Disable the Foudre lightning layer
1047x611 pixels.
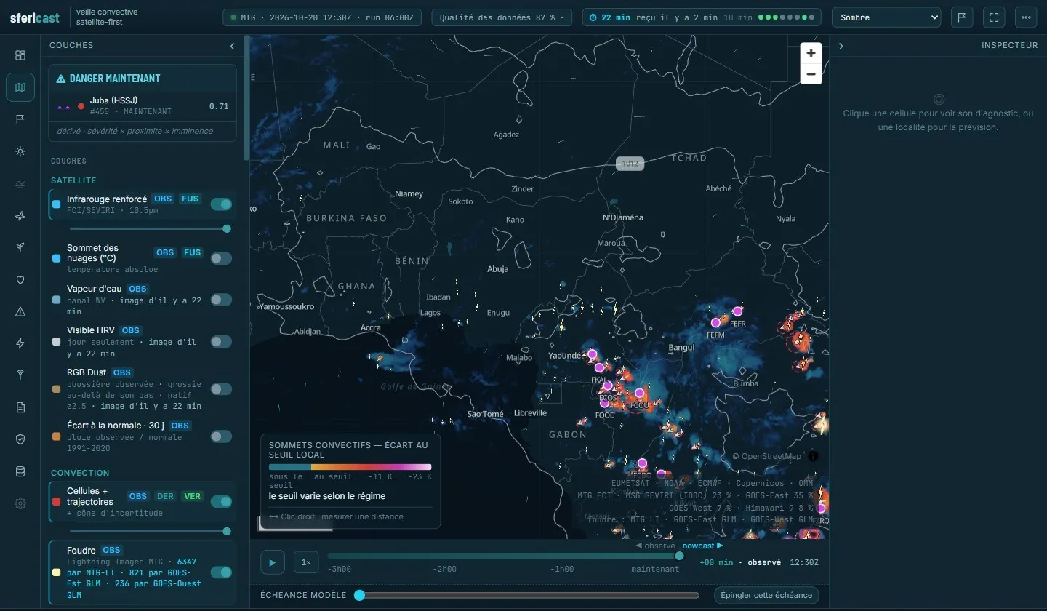221,572
